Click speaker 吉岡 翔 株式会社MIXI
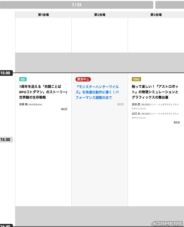184x227 pixels. (31, 104)
